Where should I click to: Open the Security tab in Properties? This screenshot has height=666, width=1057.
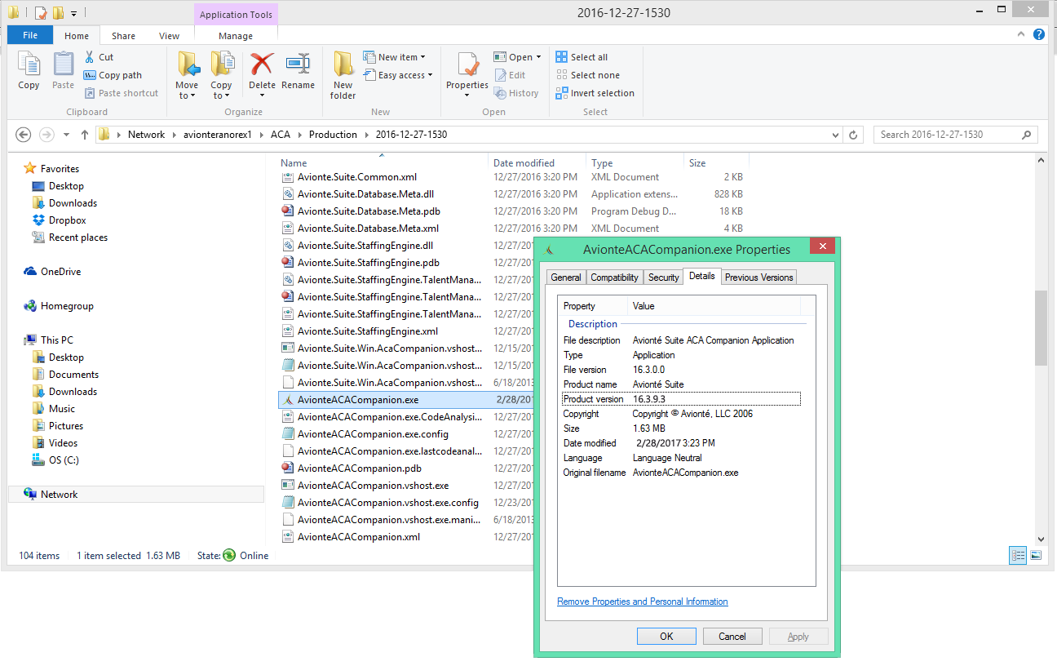[x=663, y=277]
